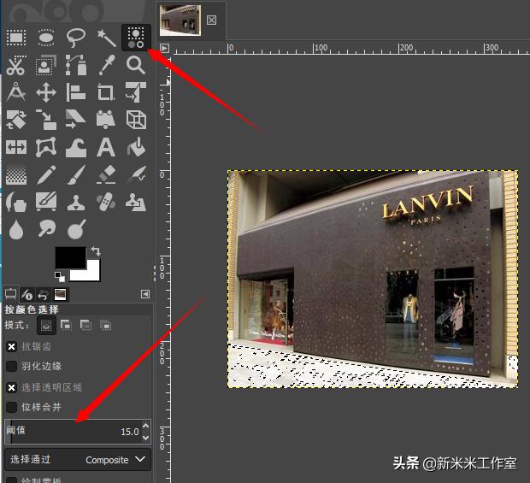Select the Clone stamp tool
The width and height of the screenshot is (530, 483).
76,202
